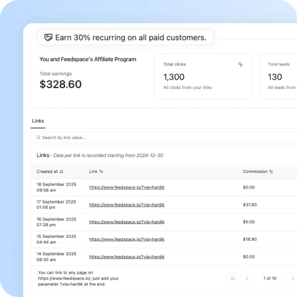Sort by Commission column arrows

(271, 172)
